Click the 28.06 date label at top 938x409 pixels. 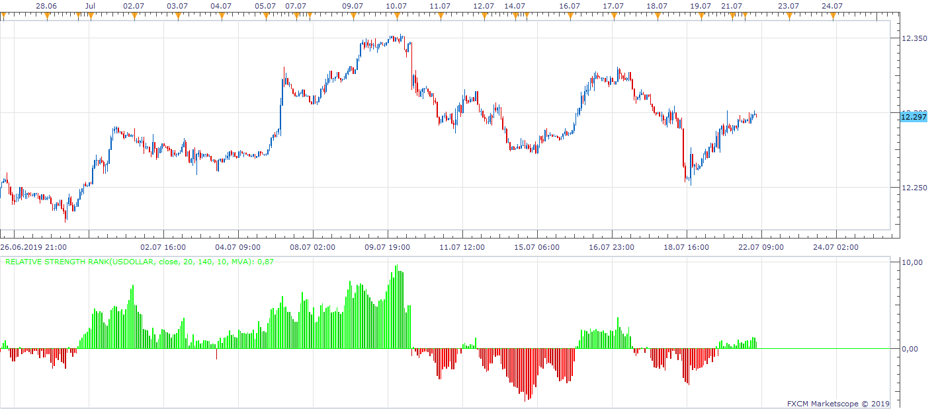(46, 5)
